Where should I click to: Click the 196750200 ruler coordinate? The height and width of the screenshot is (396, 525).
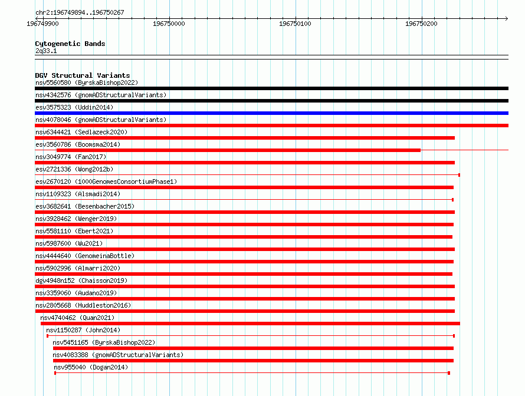point(421,24)
